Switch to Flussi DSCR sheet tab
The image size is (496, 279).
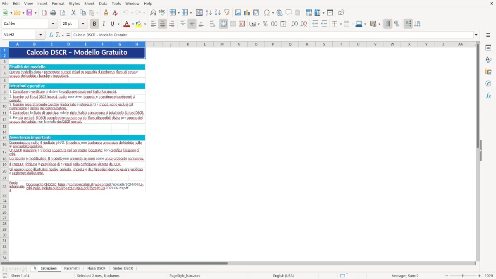96,268
